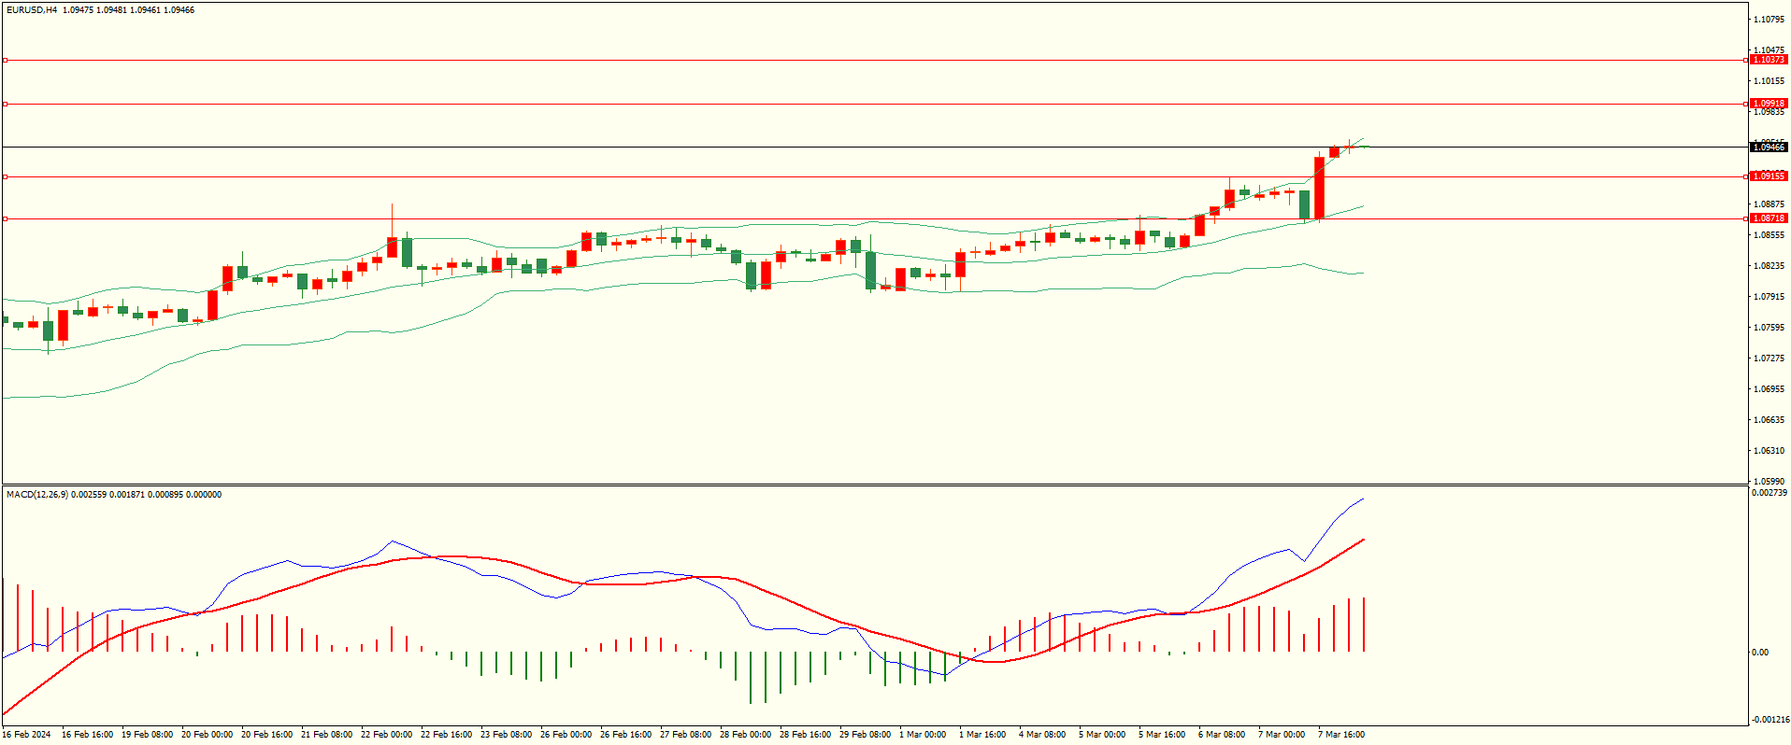
Task: Click the MACD(12,26,9) indicator label
Action: [x=37, y=495]
